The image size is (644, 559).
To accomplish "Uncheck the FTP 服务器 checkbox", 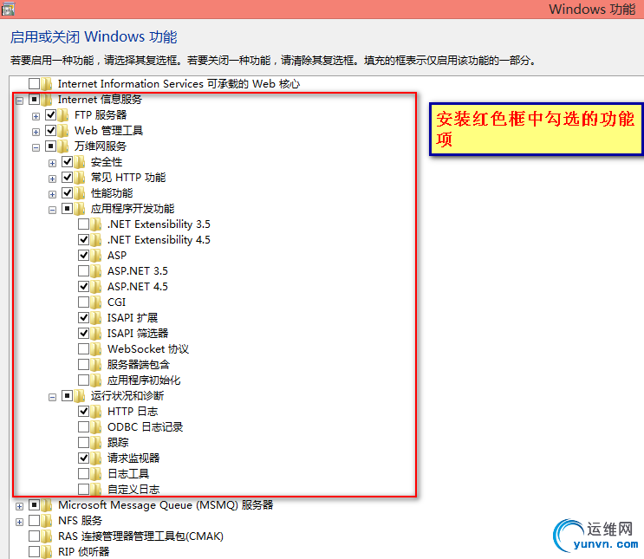I will click(x=50, y=114).
